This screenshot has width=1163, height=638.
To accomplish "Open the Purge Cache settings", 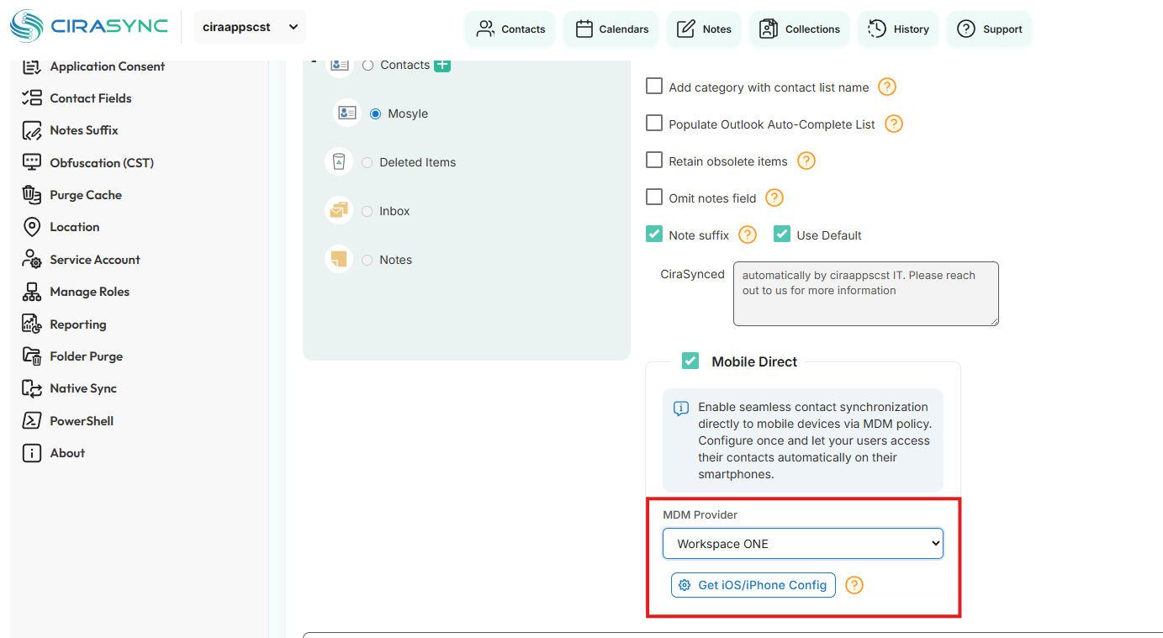I will [86, 194].
